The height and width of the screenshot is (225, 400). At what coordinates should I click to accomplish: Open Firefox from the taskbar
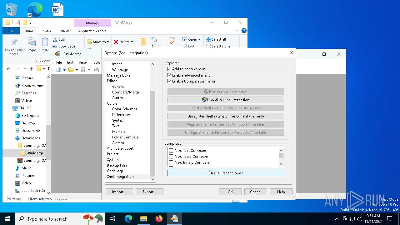pyautogui.click(x=159, y=219)
